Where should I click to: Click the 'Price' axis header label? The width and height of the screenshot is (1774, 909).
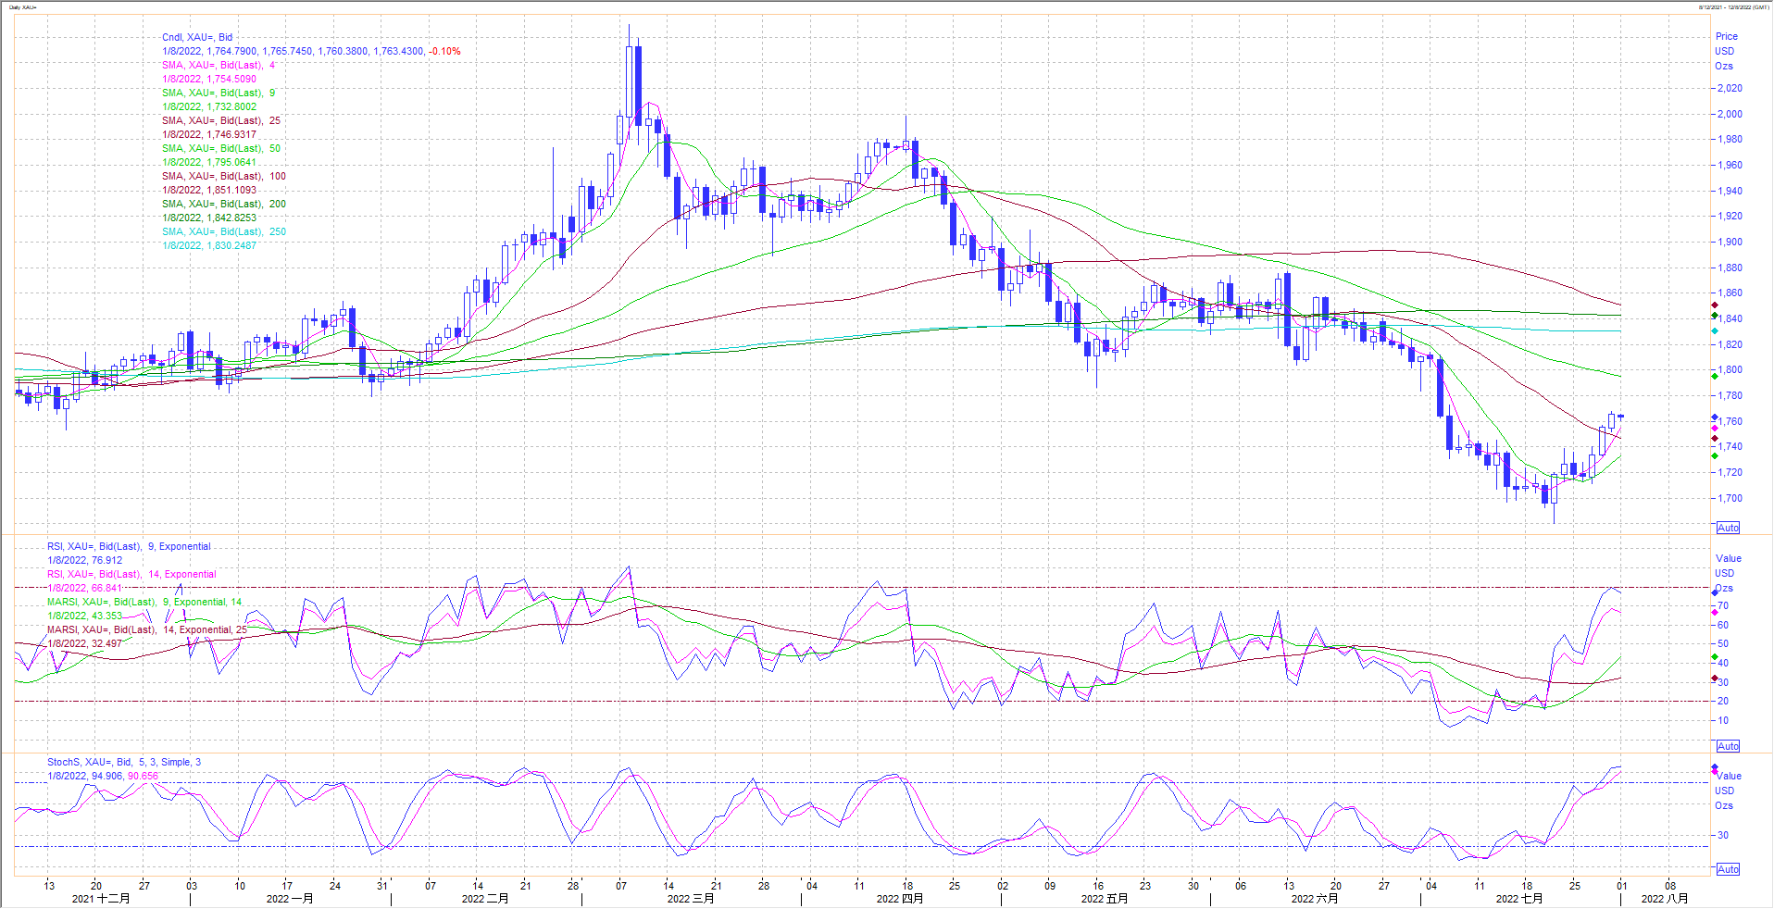pyautogui.click(x=1726, y=37)
